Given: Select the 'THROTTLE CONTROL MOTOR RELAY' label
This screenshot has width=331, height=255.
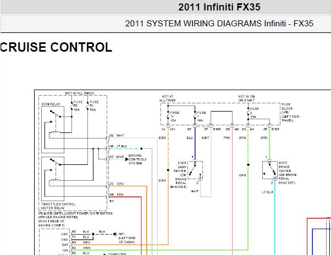Looking at the screenshot, I should [x=58, y=206].
